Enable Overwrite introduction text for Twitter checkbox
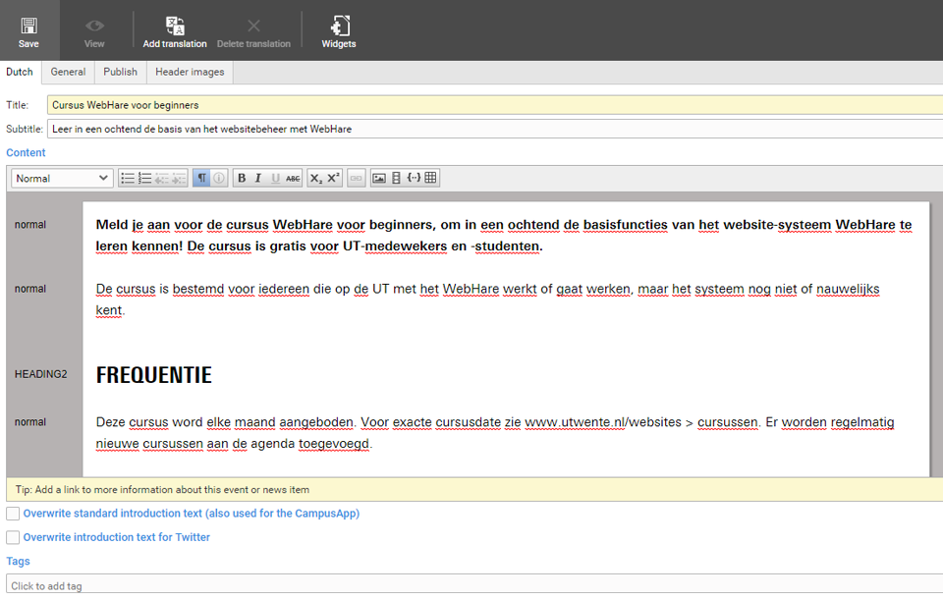Screen dimensions: 943x600 (x=13, y=537)
